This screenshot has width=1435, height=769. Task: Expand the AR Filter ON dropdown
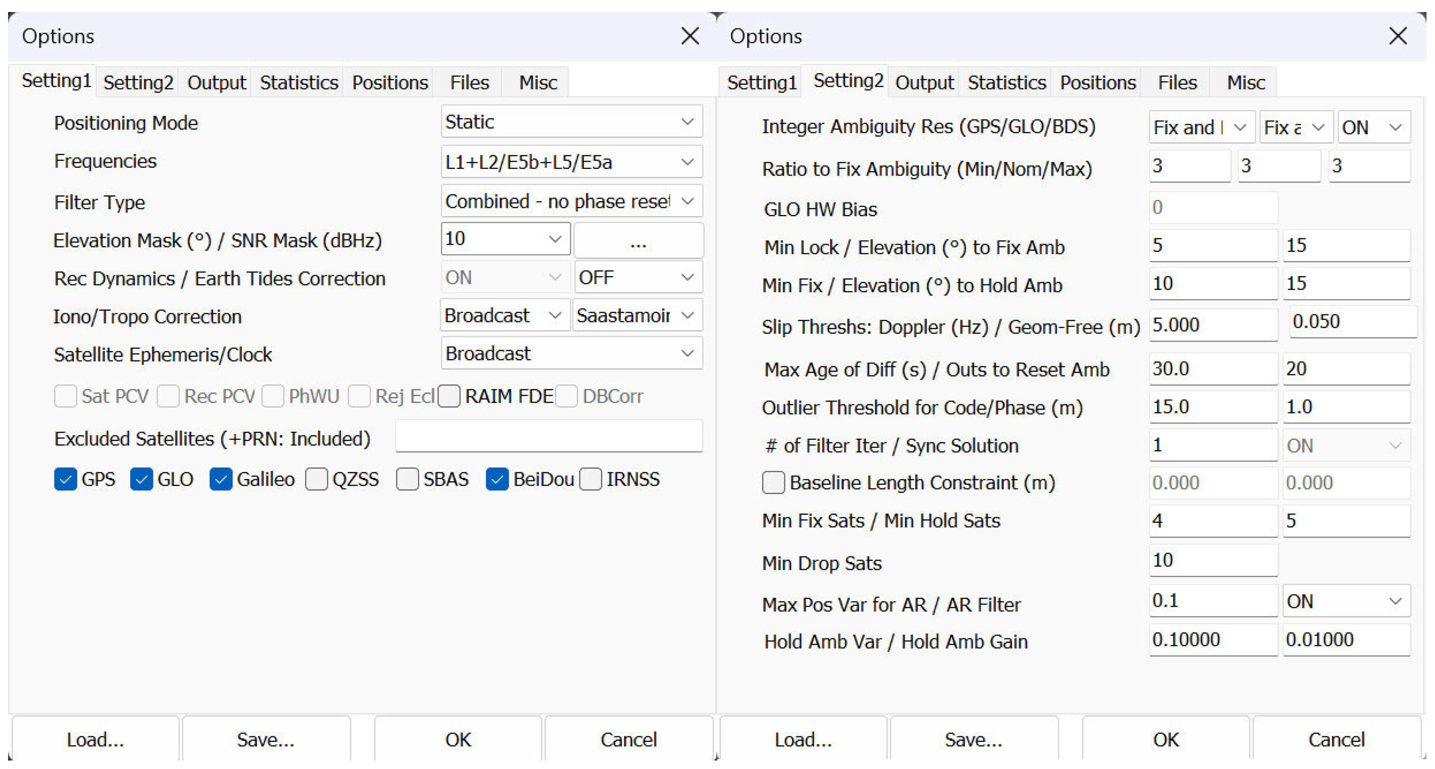click(1345, 601)
